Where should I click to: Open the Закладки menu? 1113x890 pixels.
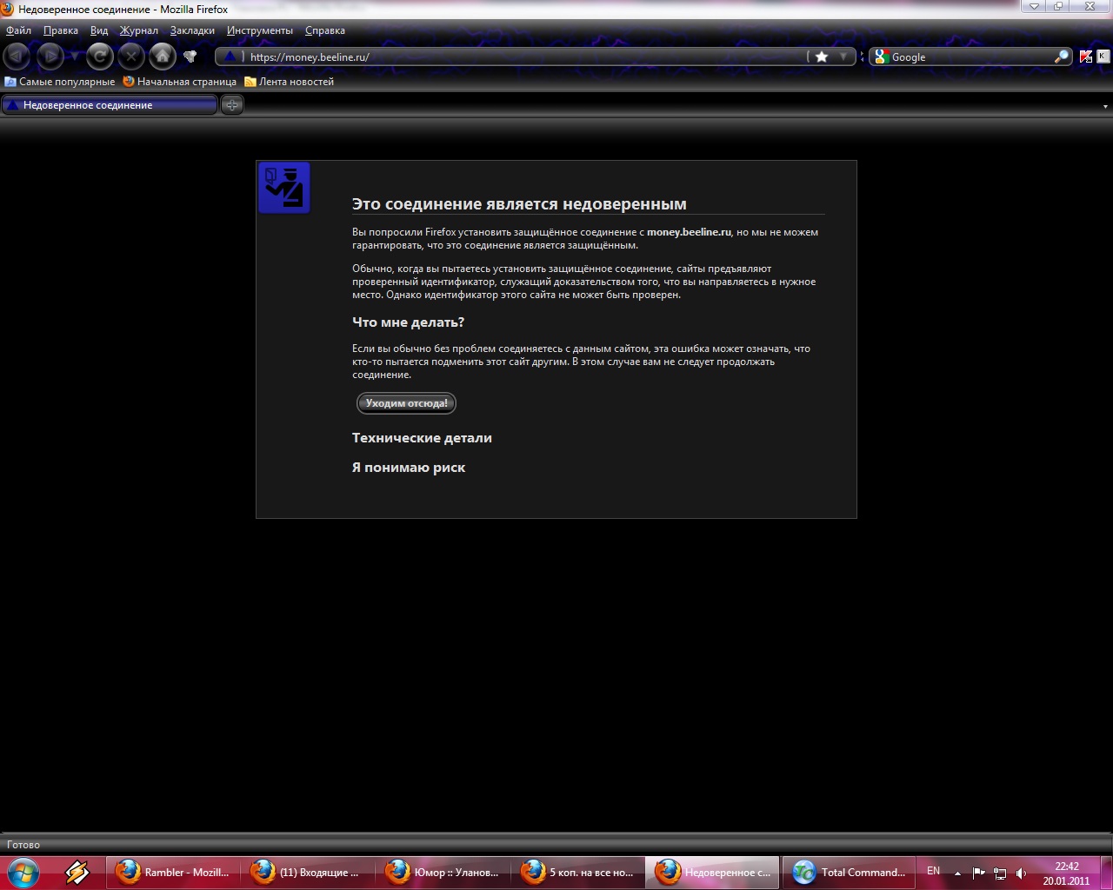[x=192, y=30]
